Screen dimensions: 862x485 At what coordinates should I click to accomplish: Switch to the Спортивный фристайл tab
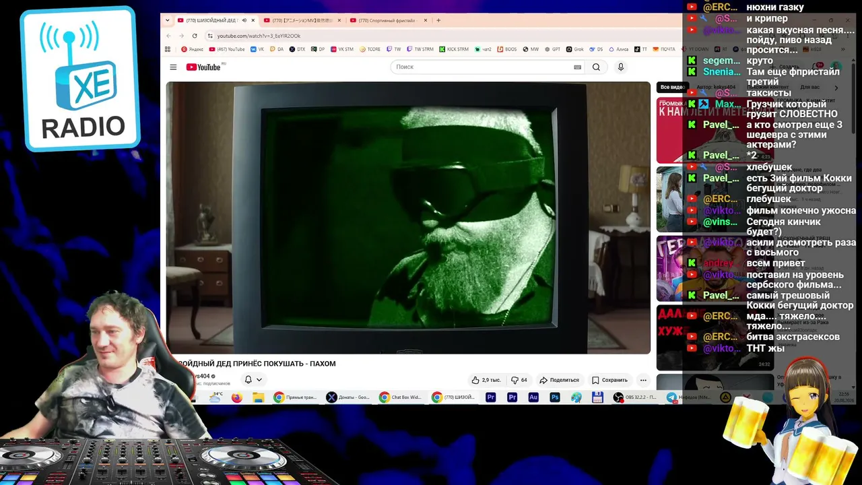coord(387,20)
